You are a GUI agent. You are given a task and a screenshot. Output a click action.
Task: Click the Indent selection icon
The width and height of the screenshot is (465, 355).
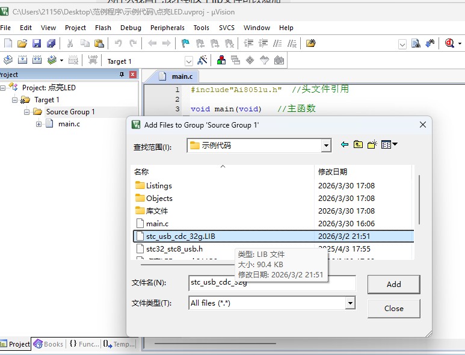(248, 43)
